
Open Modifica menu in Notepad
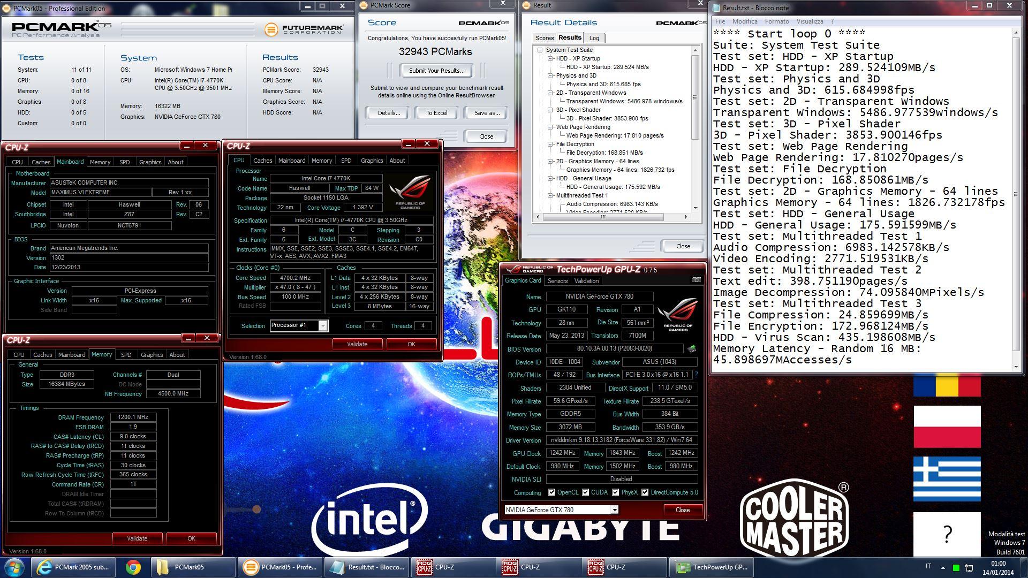coord(745,21)
